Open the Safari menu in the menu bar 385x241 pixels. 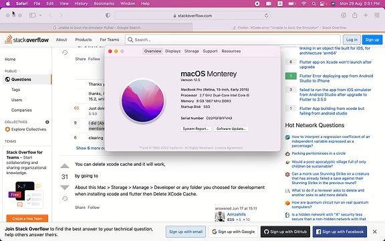(22, 3)
